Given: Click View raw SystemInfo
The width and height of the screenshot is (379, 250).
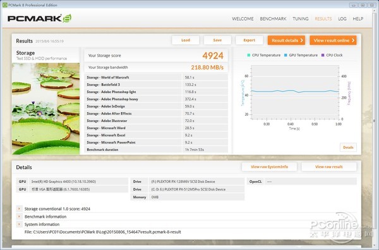Looking at the screenshot, I should coord(269,166).
